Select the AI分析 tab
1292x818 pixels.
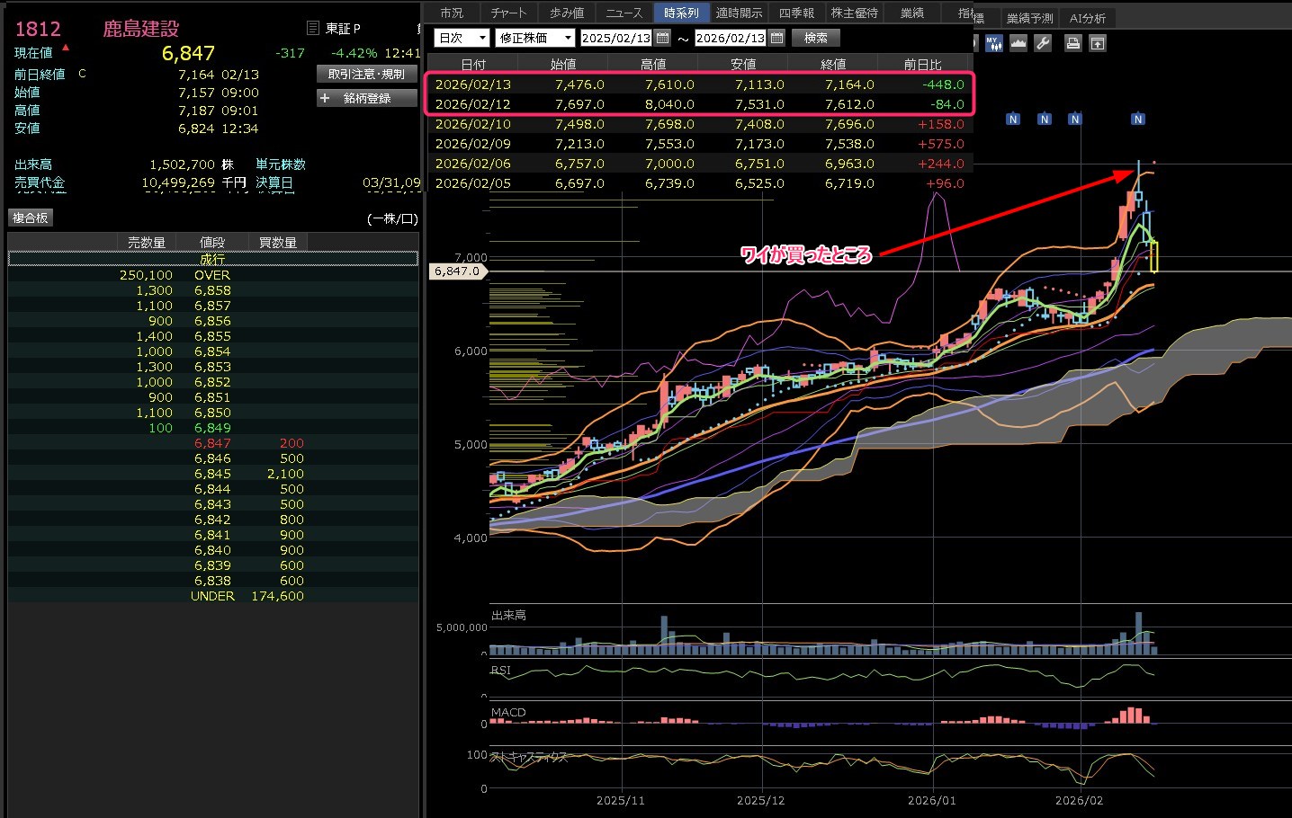point(1087,18)
